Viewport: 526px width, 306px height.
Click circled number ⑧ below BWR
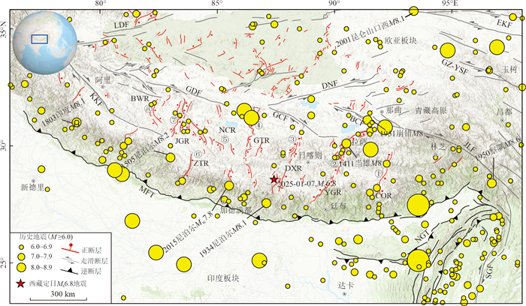pyautogui.click(x=147, y=109)
